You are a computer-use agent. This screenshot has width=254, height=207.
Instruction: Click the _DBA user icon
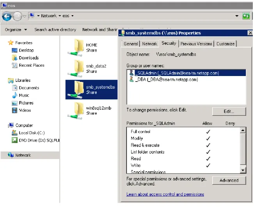(x=131, y=79)
